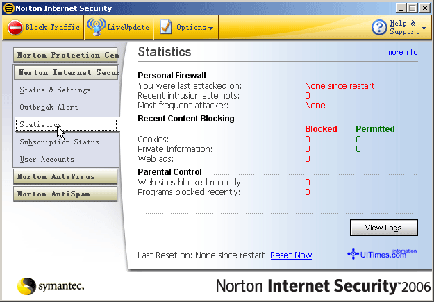
Task: Click the Permitted column header
Action: (x=375, y=129)
